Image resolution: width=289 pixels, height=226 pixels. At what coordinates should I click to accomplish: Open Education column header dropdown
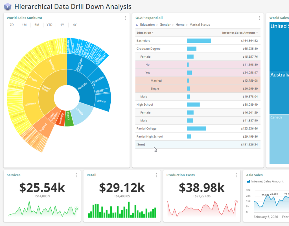[153, 33]
